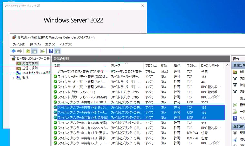Click the up-one-level folder toolbar icon

pyautogui.click(x=28, y=51)
